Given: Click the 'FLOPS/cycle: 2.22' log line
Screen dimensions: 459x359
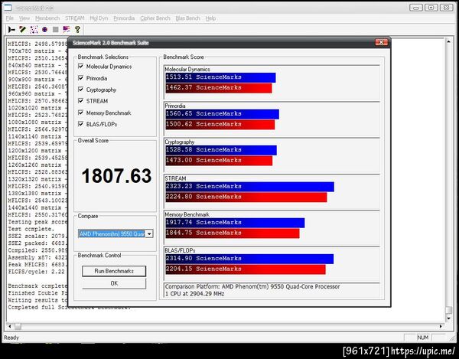Looking at the screenshot, I should 36,272.
